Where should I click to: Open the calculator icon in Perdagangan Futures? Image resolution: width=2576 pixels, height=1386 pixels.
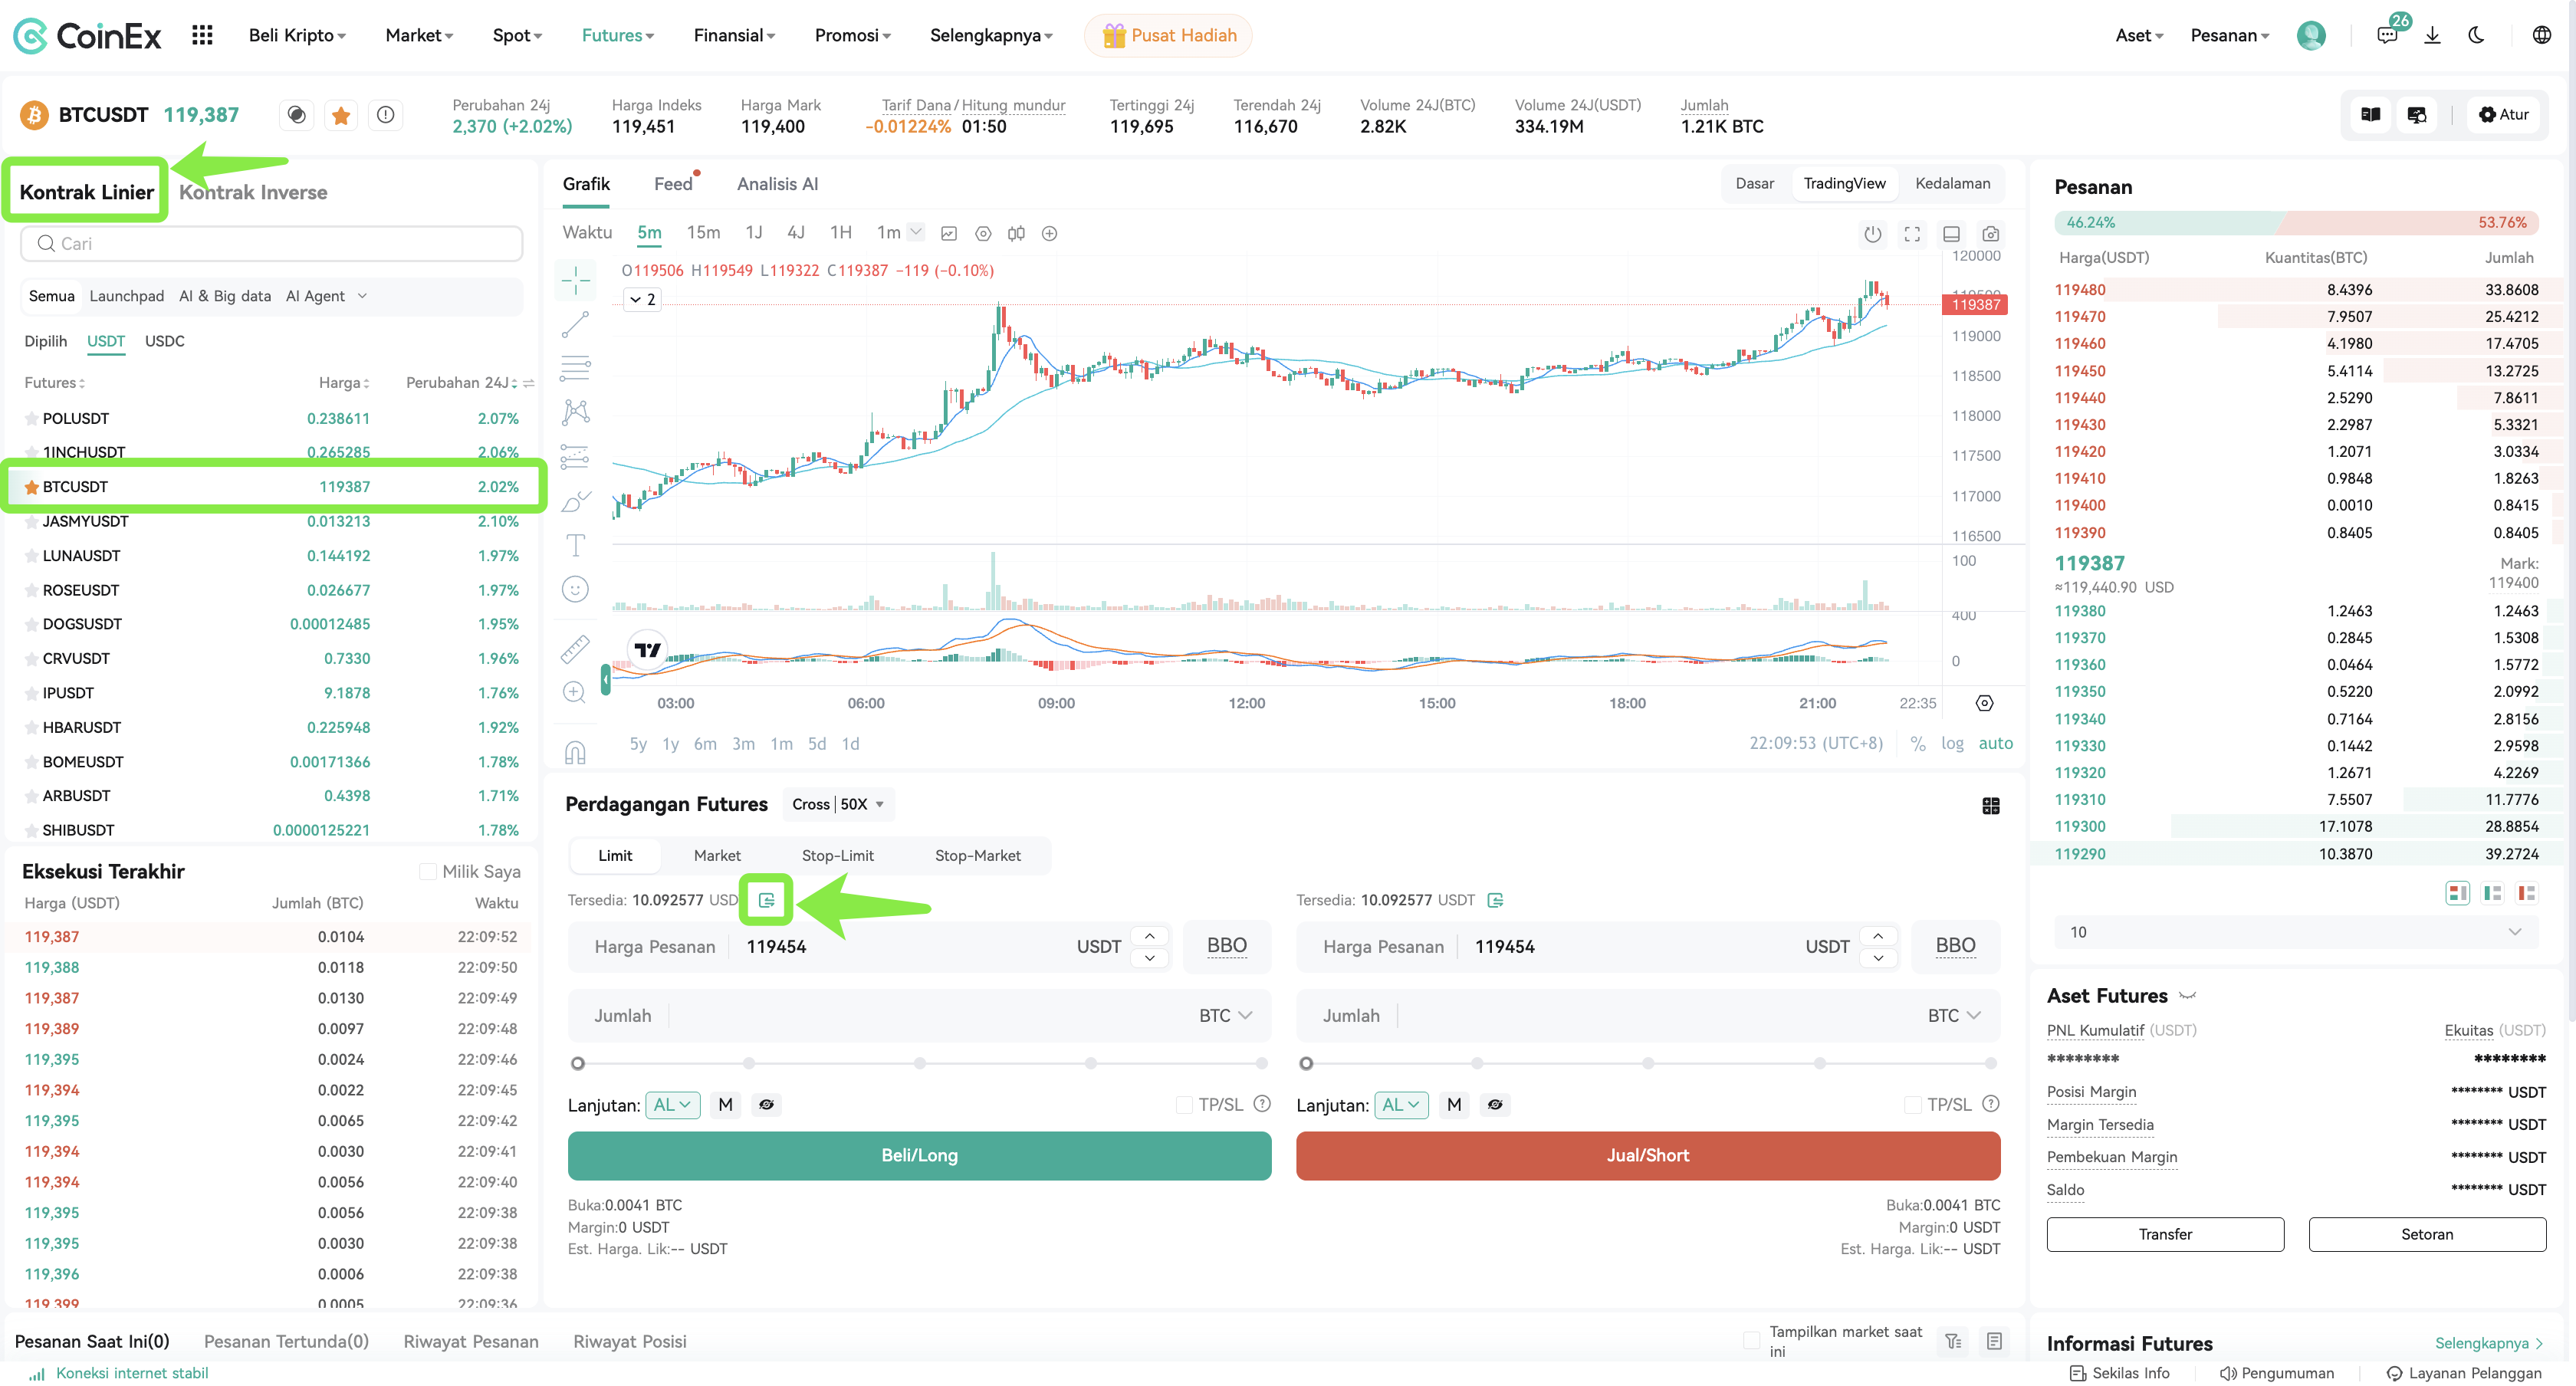[1990, 805]
